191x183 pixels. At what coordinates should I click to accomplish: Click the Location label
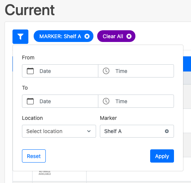[x=33, y=118]
